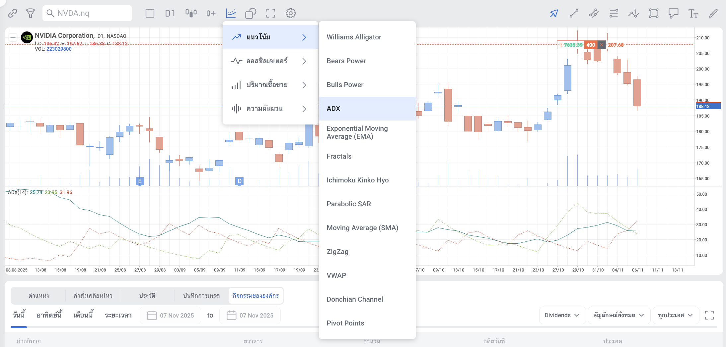Click the NVDA.nq symbol search field
This screenshot has height=347, width=726.
(87, 13)
